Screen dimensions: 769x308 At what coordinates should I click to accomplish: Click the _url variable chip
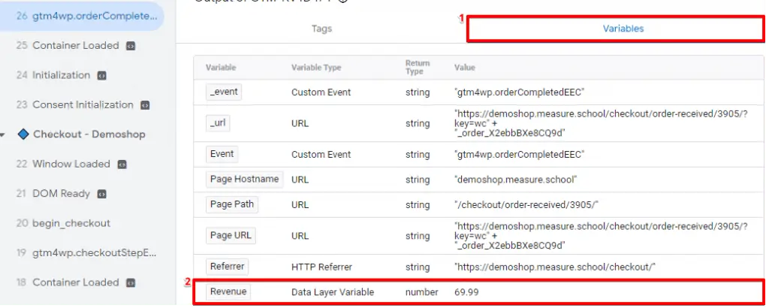(218, 123)
